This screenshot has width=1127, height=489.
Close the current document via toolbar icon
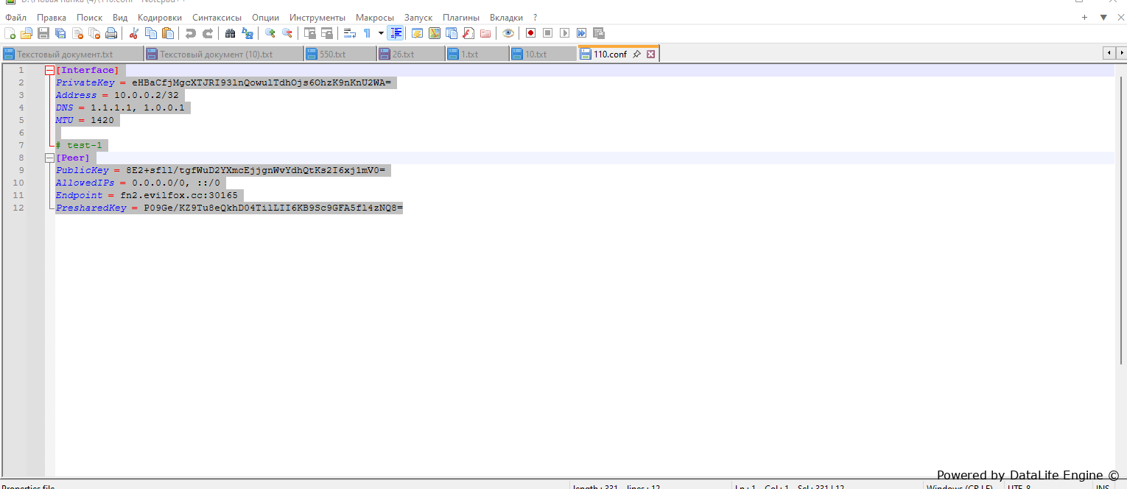tap(77, 33)
